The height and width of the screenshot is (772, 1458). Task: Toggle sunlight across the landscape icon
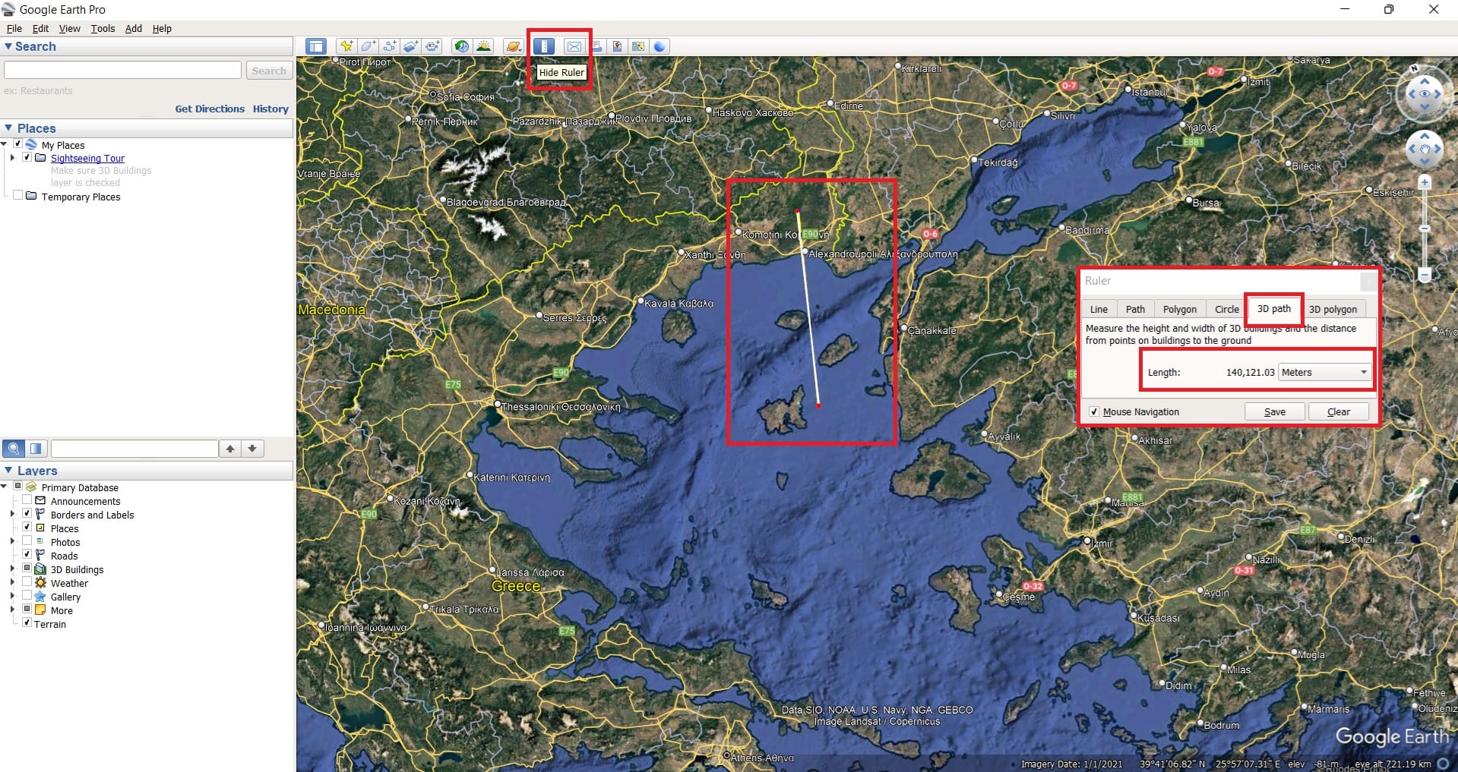[483, 46]
